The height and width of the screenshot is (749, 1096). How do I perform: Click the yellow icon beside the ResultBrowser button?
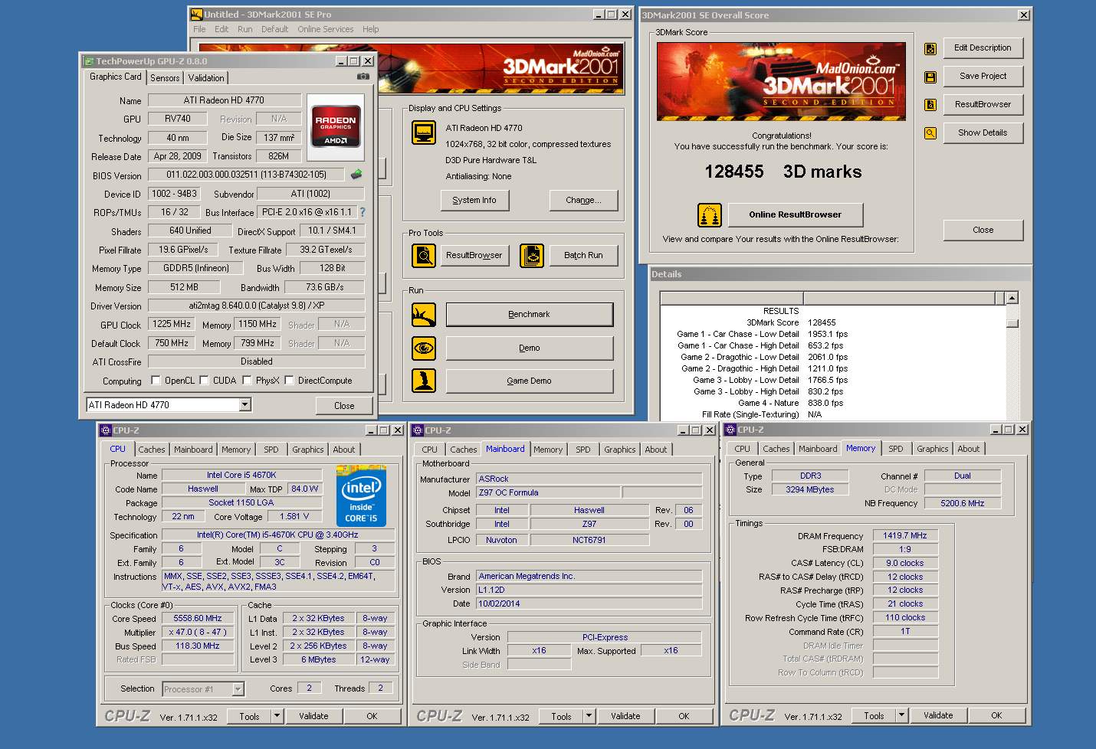[x=930, y=105]
